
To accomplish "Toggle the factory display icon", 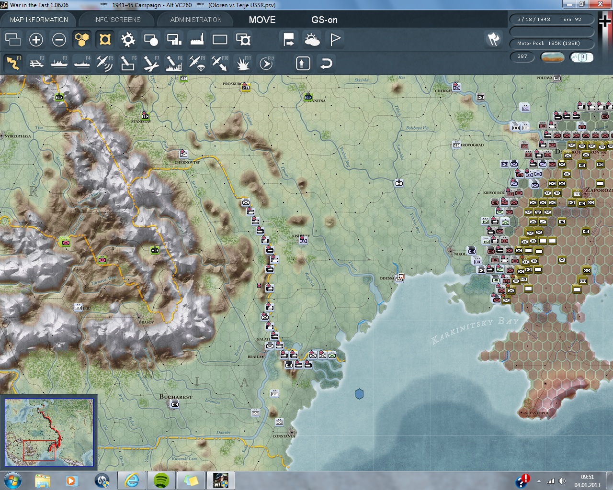I will tap(197, 39).
